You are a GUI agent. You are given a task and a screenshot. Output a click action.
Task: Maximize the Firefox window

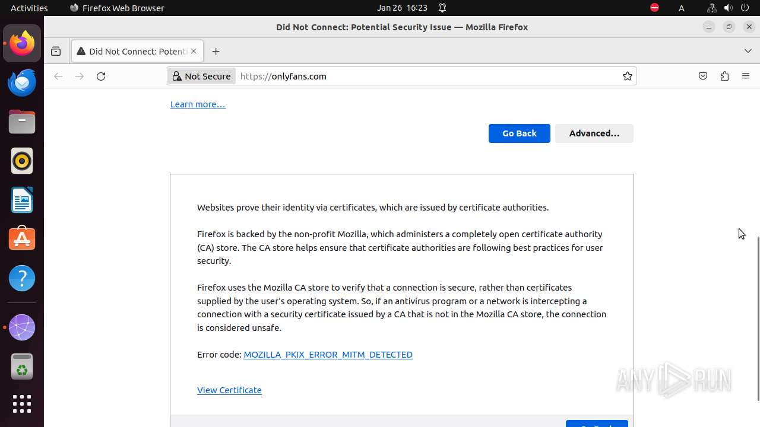coord(729,27)
